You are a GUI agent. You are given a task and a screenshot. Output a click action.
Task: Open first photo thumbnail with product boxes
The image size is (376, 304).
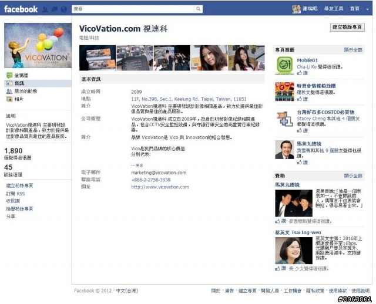click(x=98, y=58)
